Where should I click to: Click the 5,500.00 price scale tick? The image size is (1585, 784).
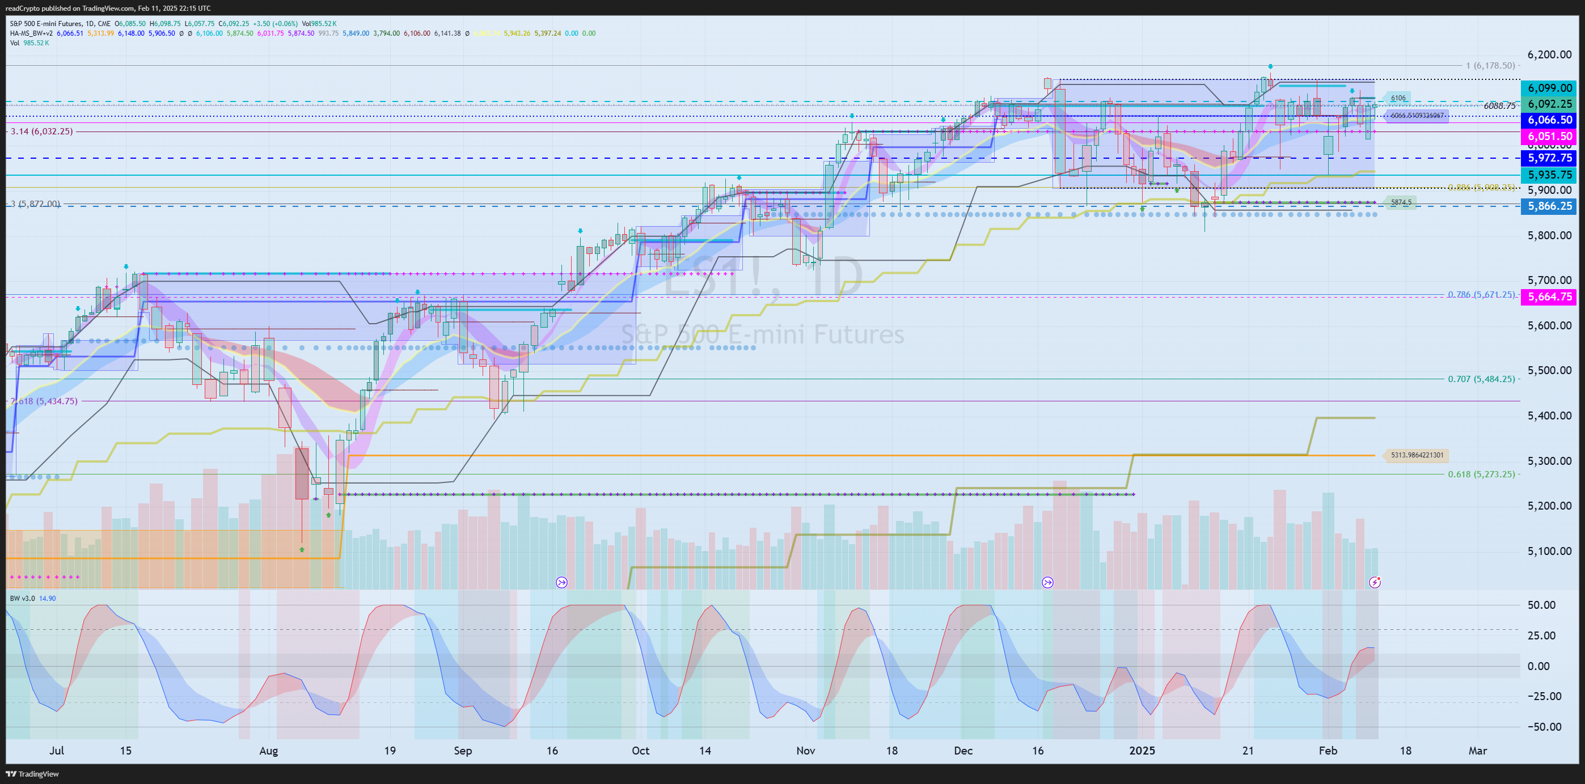tap(1549, 370)
